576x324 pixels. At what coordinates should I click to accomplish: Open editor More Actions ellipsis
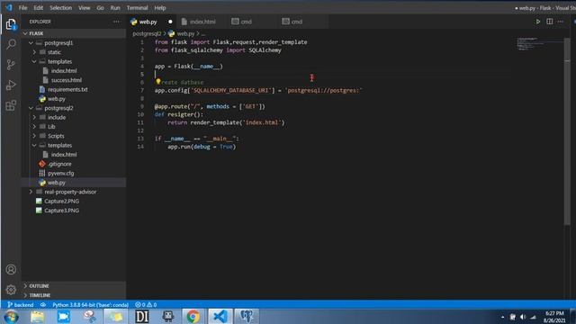561,22
